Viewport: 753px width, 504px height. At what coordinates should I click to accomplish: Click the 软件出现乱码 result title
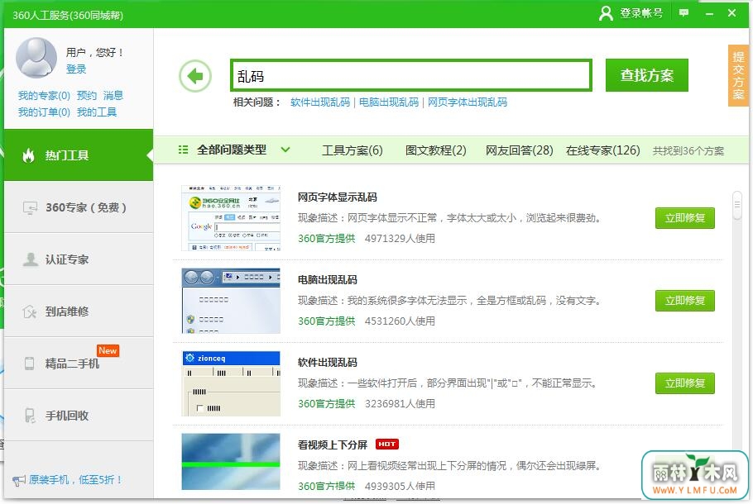pyautogui.click(x=328, y=362)
